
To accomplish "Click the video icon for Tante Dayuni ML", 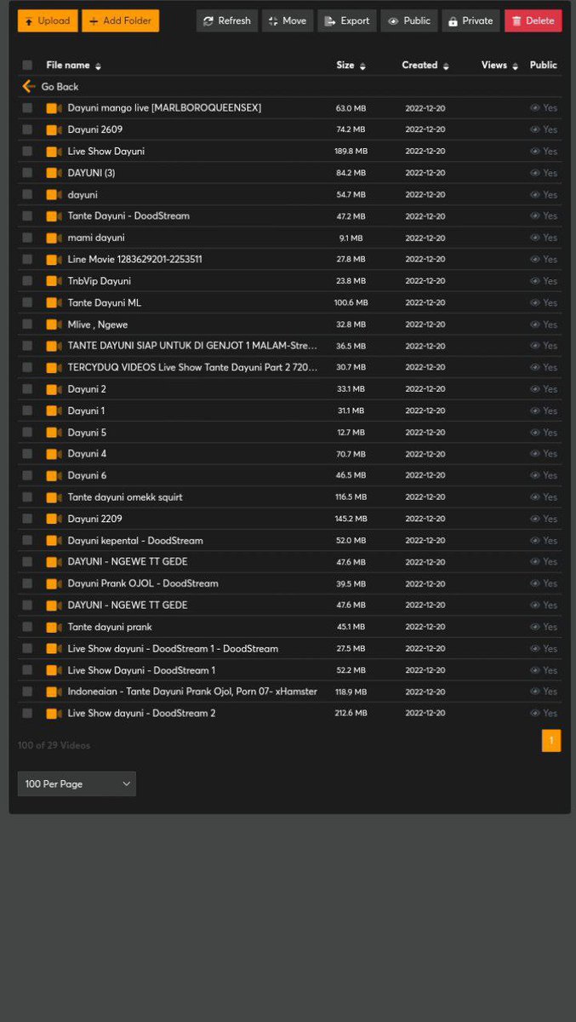I will pos(54,302).
